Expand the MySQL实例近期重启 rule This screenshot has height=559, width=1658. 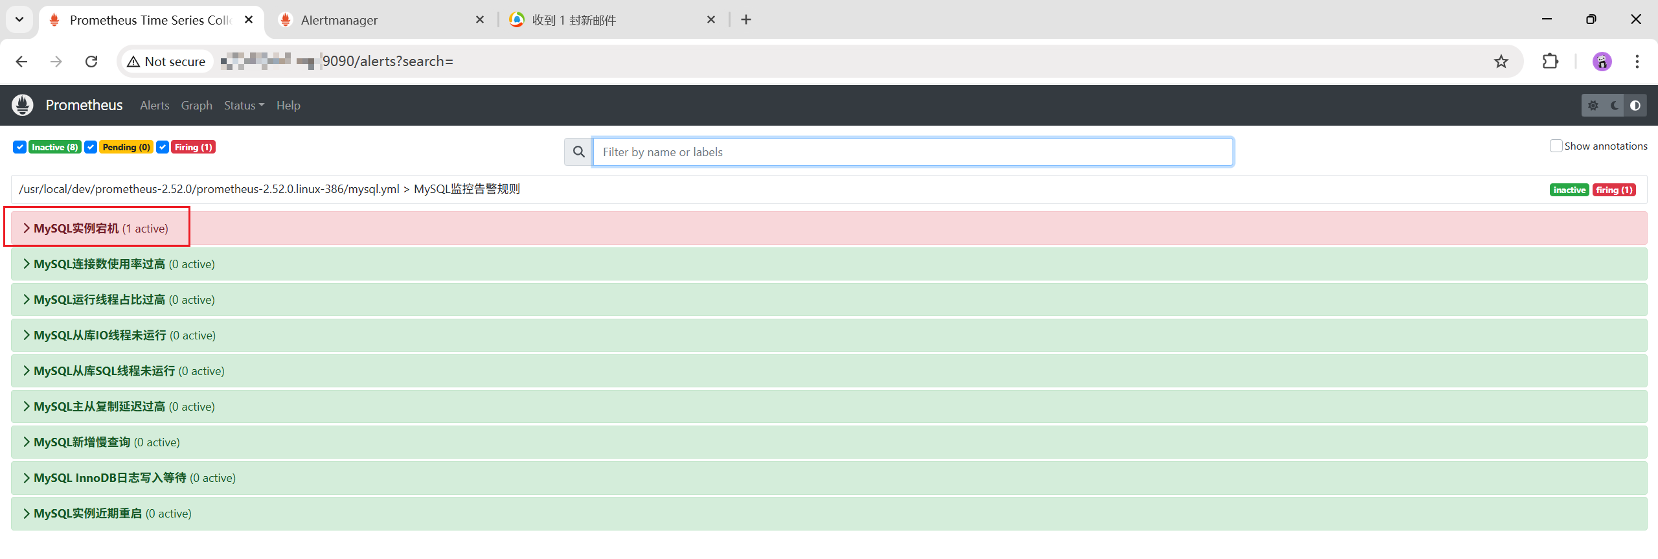[x=829, y=513]
